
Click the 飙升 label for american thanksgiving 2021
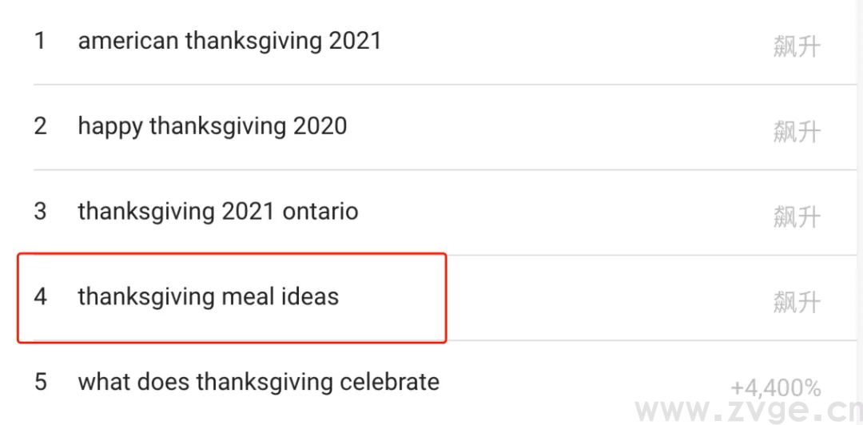point(796,46)
